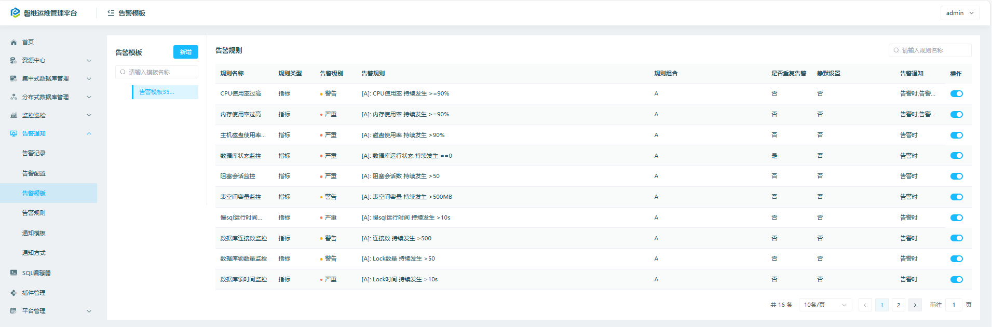Click the 资源中心 sidebar icon
This screenshot has width=992, height=327.
click(x=13, y=61)
